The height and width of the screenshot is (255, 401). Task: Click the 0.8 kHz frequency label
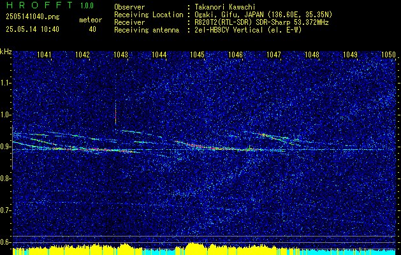point(5,178)
